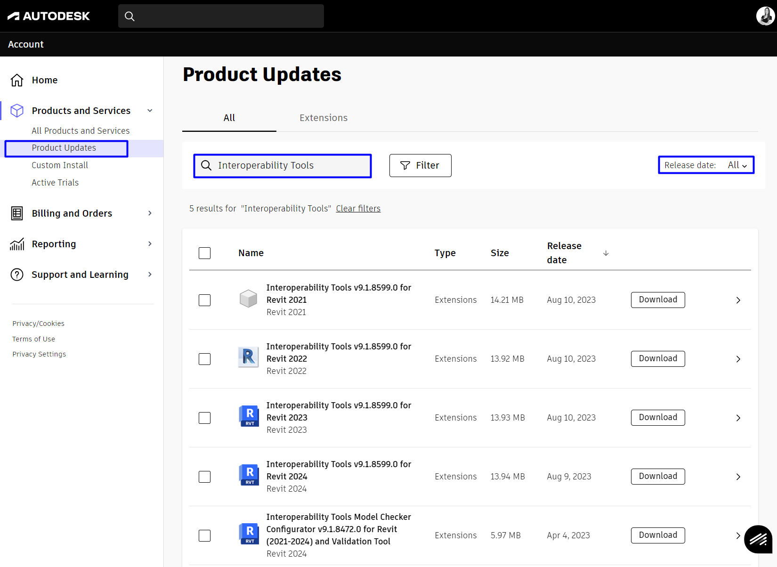Click the Release date column header
This screenshot has width=777, height=567.
(564, 253)
